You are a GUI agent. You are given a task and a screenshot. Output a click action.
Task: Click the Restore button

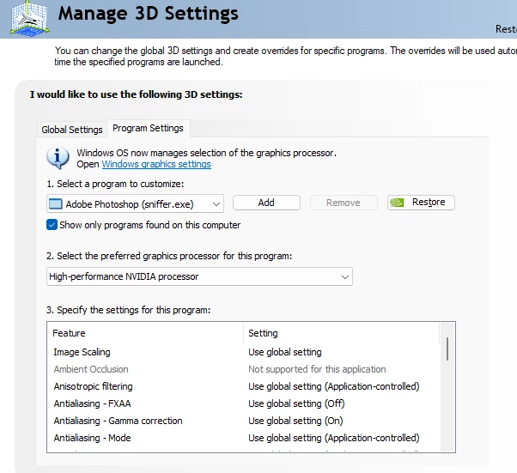click(421, 203)
